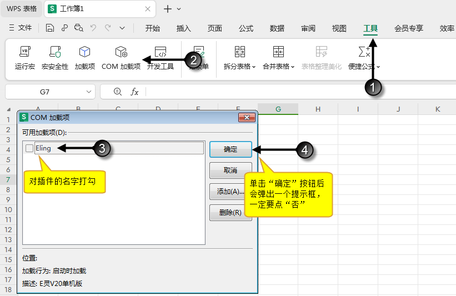Viewport: 456px width, 296px height.
Task: Expand the 合并表格 dropdown arrow
Action: [x=293, y=67]
